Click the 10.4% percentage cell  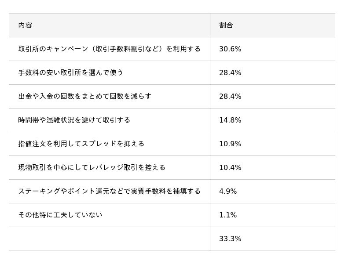(x=230, y=168)
